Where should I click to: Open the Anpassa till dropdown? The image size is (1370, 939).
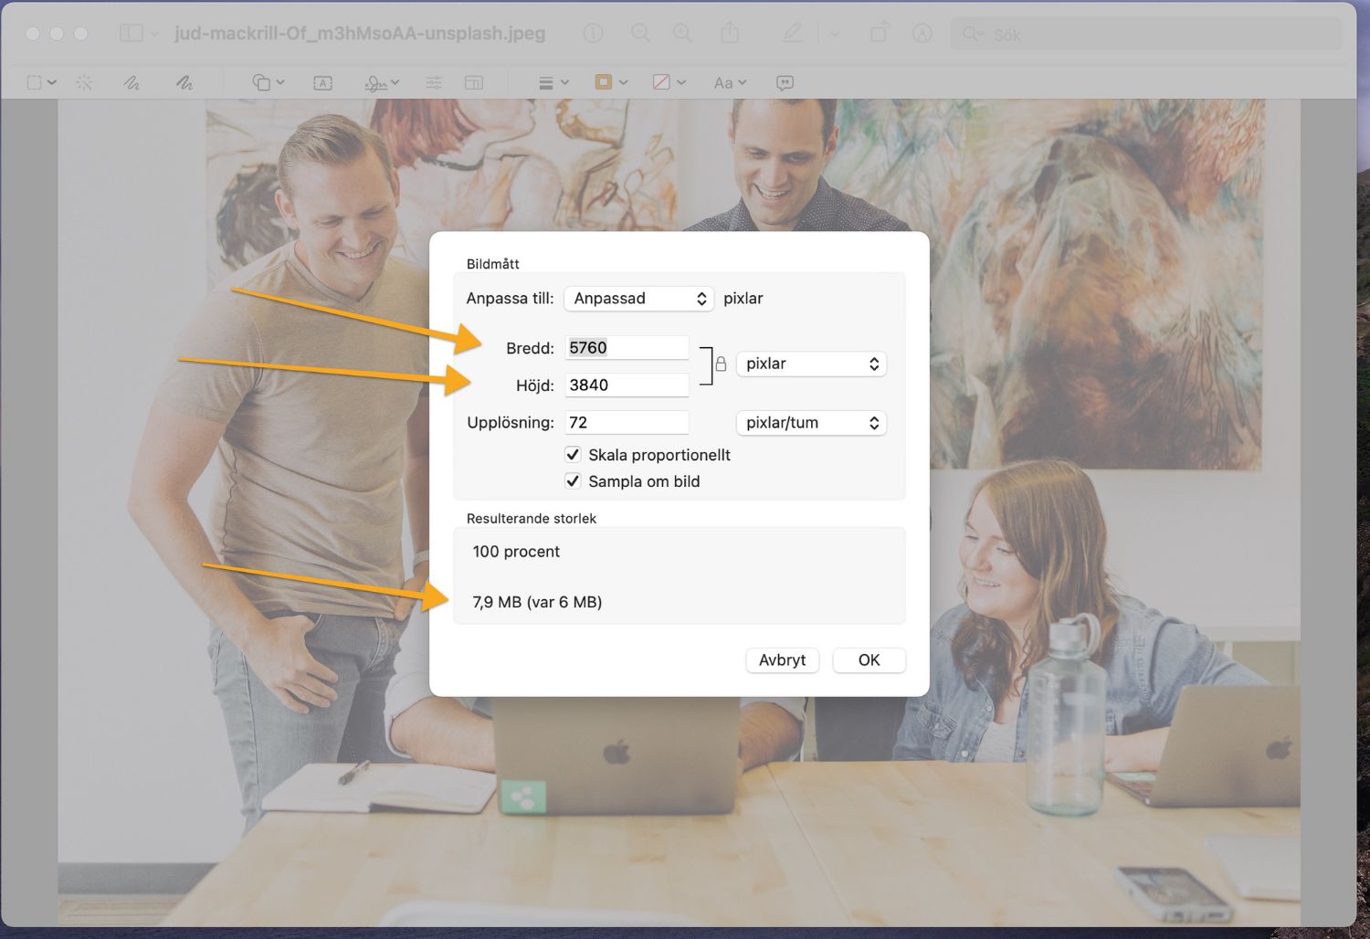638,299
